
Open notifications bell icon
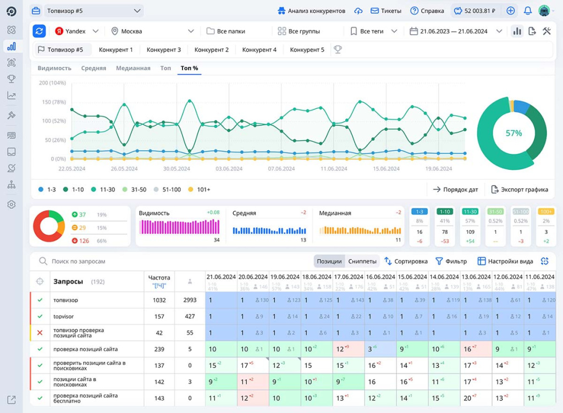(x=527, y=11)
